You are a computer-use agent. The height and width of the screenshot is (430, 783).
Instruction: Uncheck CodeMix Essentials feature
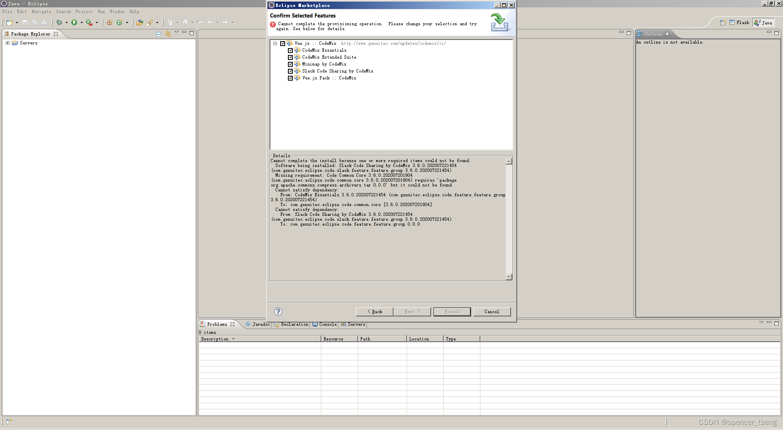coord(290,50)
